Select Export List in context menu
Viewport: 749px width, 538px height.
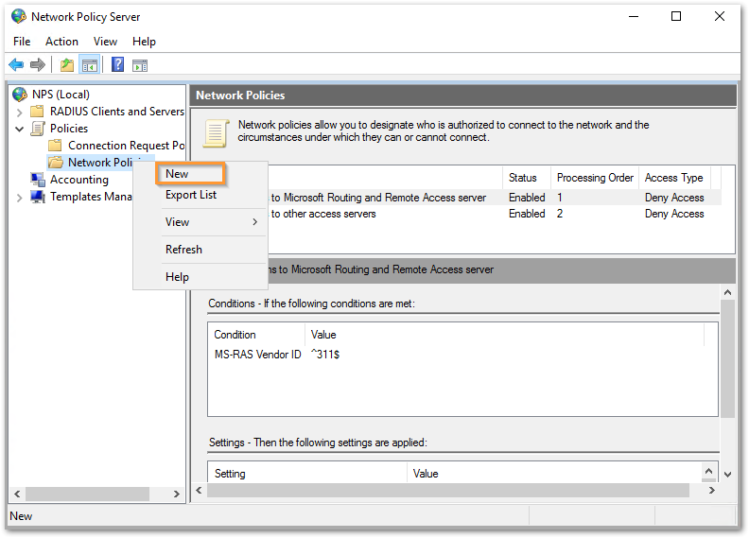pyautogui.click(x=191, y=195)
